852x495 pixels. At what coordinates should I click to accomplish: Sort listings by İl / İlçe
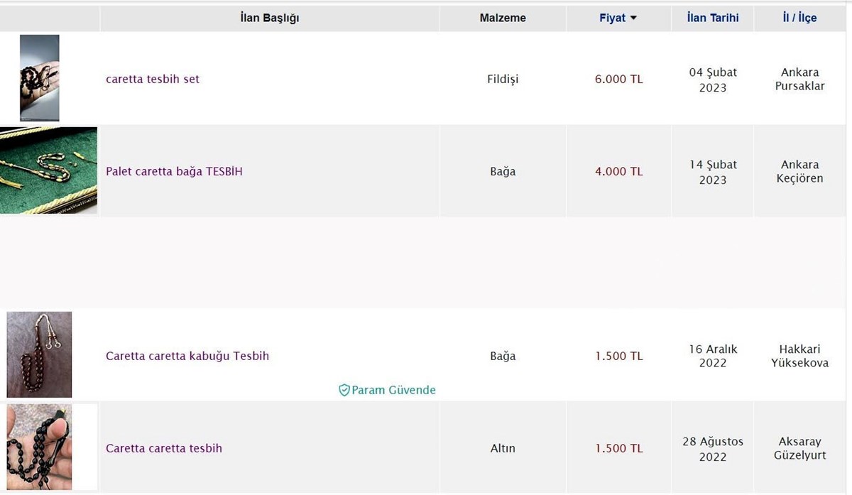pos(799,18)
